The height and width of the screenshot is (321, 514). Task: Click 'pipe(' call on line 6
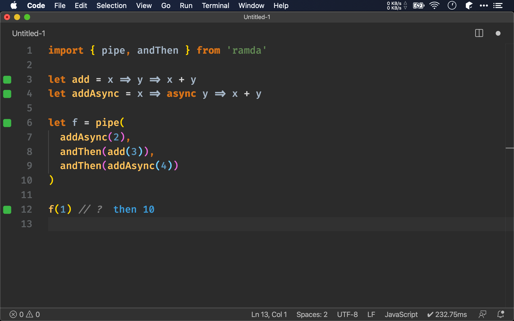pyautogui.click(x=110, y=123)
